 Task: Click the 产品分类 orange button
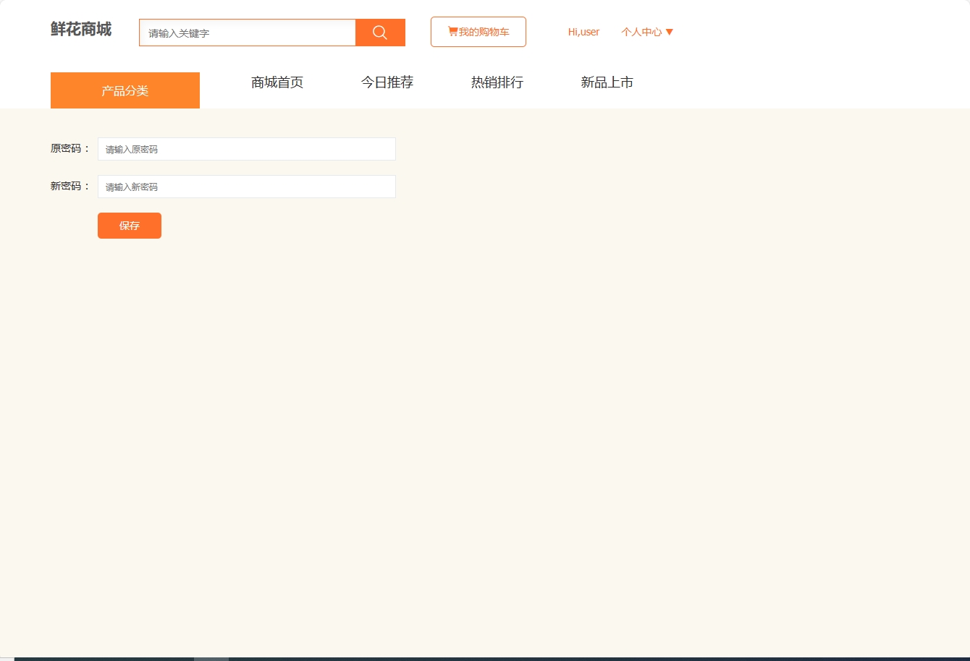click(x=125, y=90)
